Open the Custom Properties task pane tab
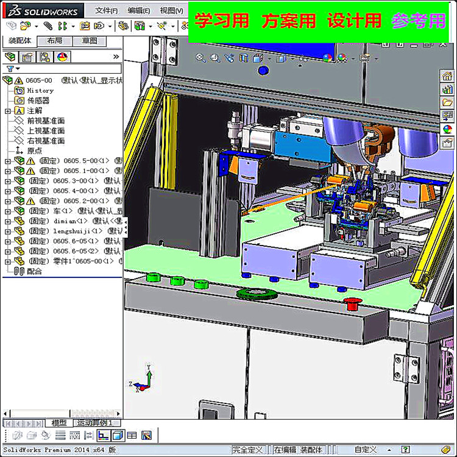This screenshot has height=457, width=457. click(x=447, y=143)
